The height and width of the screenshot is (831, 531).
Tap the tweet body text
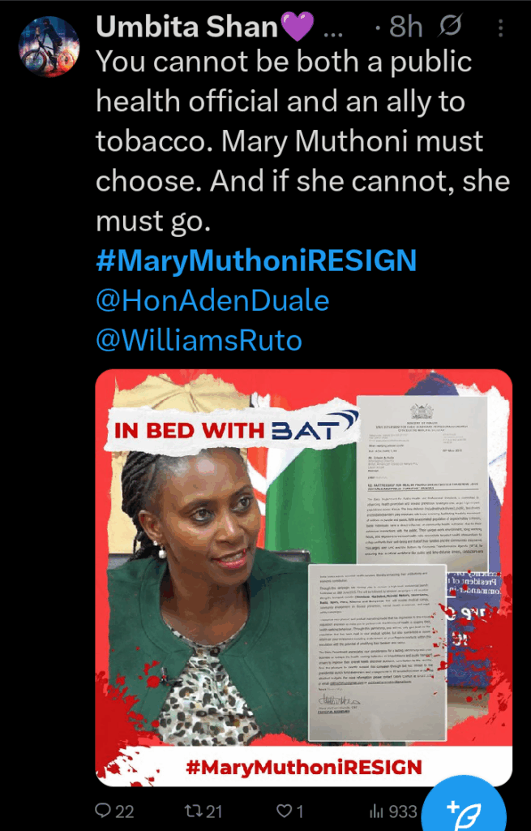coord(302,141)
